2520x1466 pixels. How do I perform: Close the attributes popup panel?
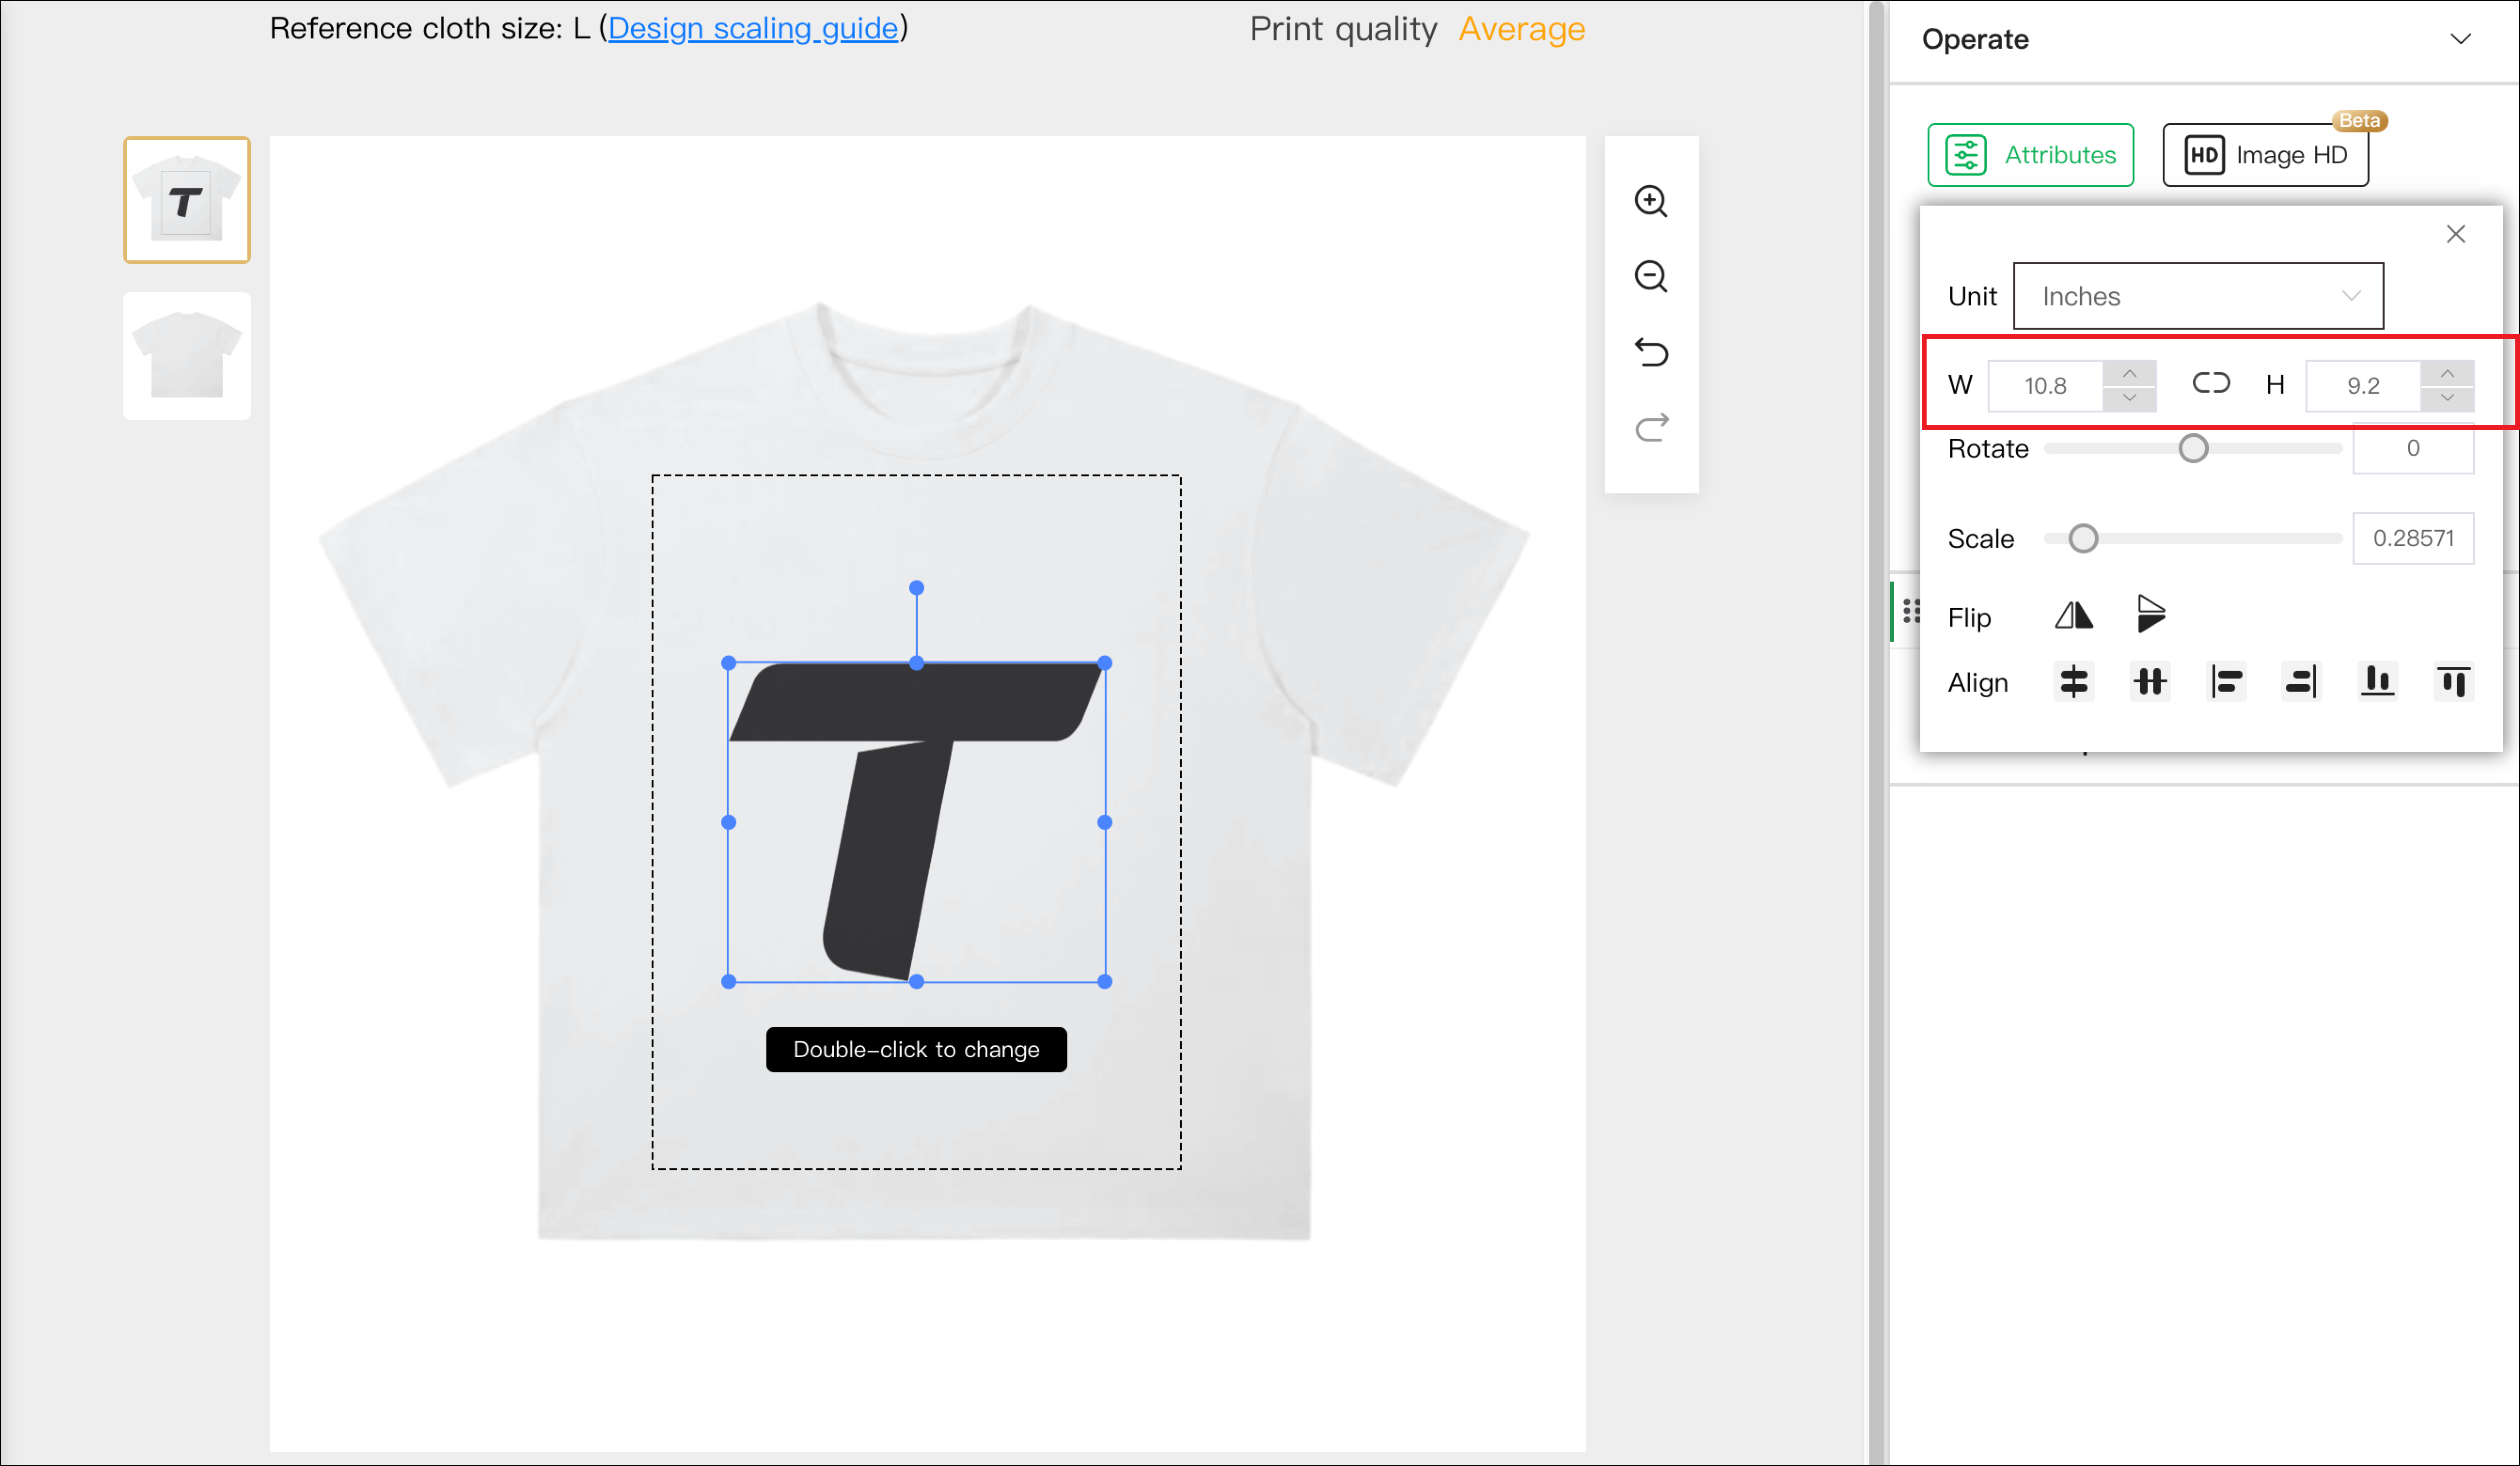[x=2455, y=234]
